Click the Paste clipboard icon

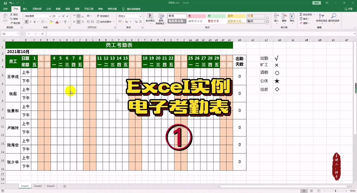5,17
